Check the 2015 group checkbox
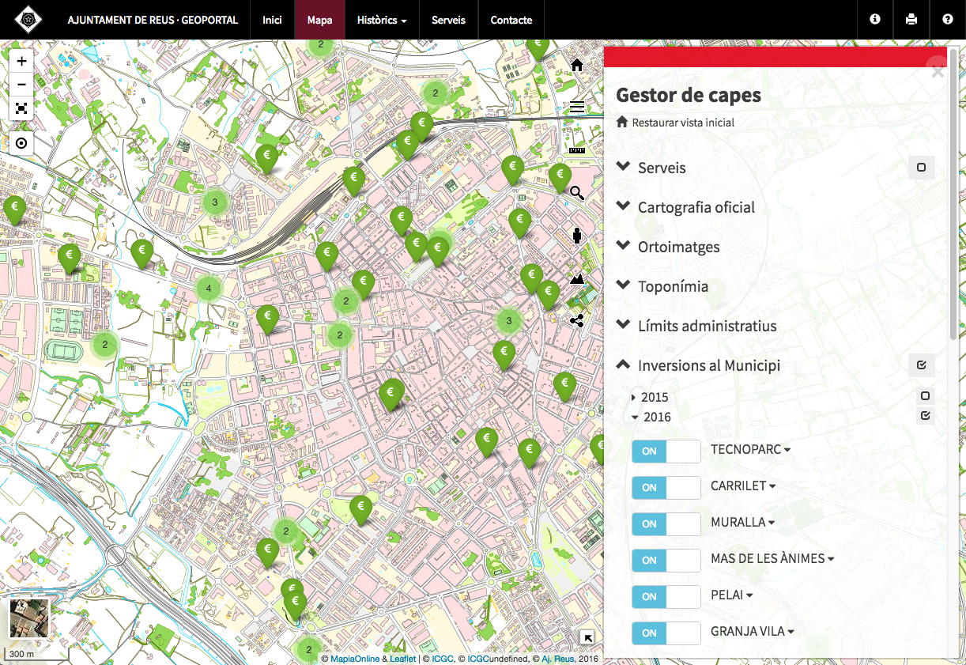 tap(926, 396)
